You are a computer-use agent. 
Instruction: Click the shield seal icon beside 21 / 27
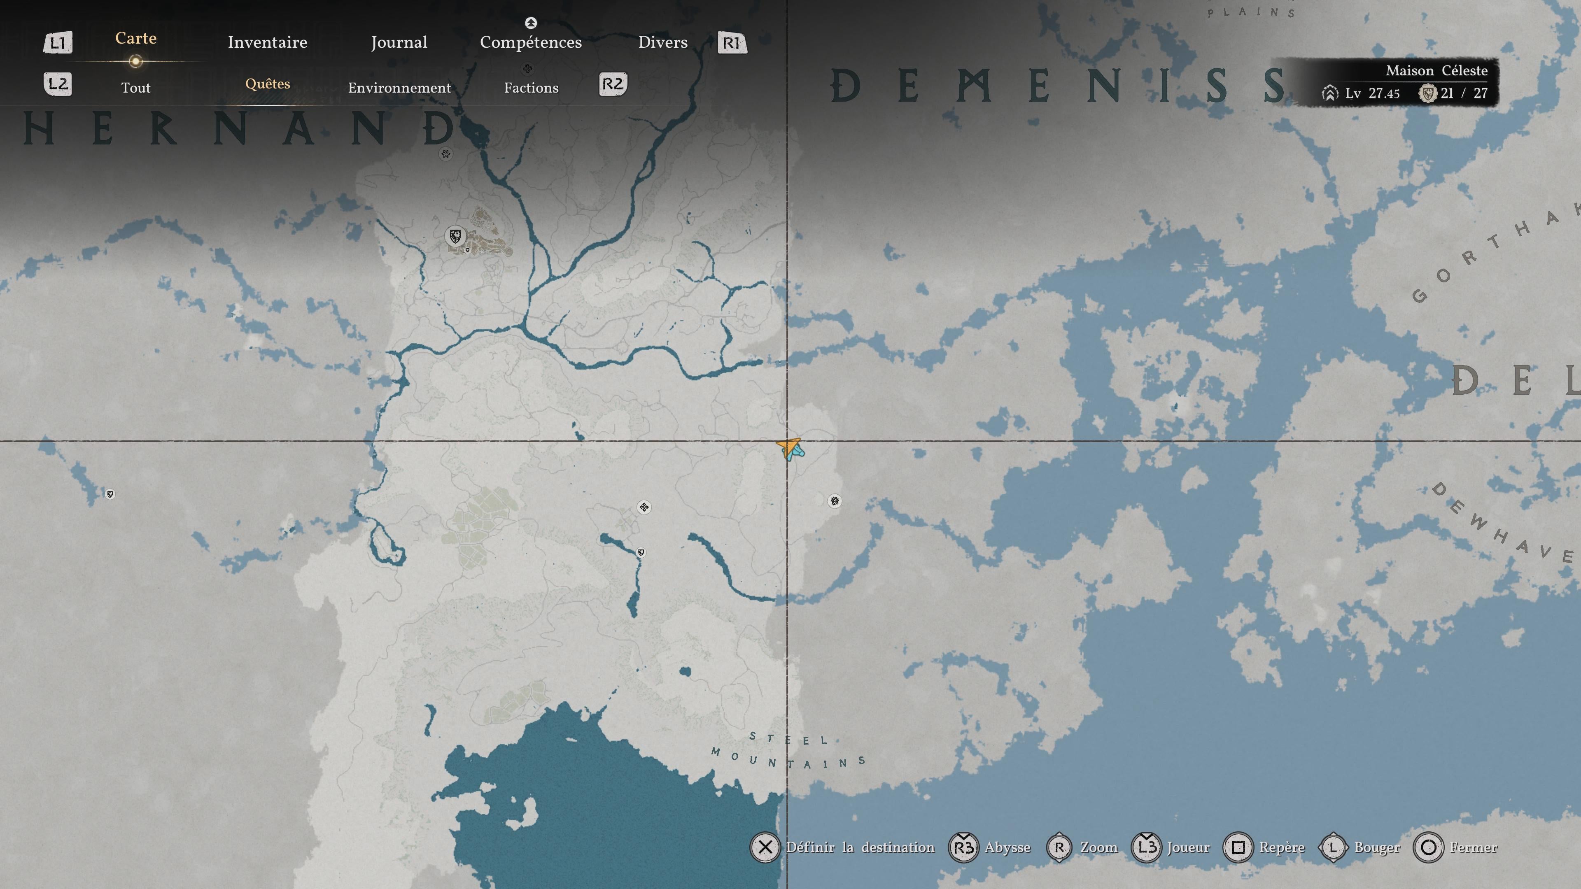(x=1428, y=93)
